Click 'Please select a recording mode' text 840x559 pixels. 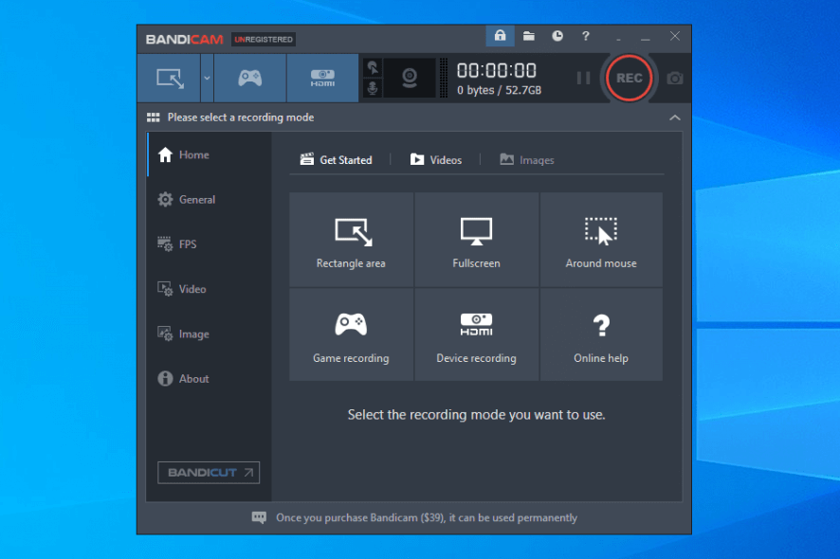point(241,117)
